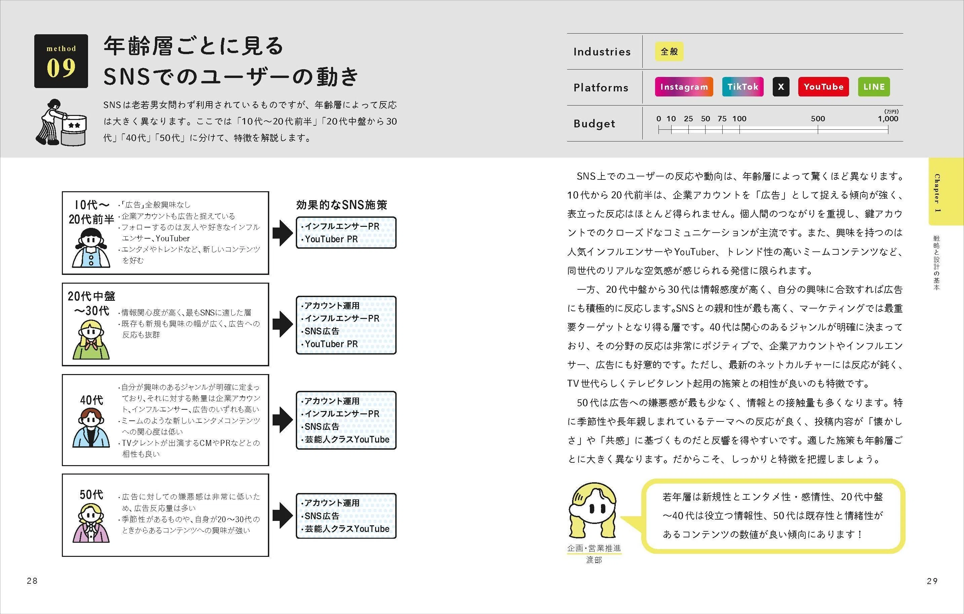This screenshot has width=964, height=614.
Task: Click page number 29
Action: 932,581
